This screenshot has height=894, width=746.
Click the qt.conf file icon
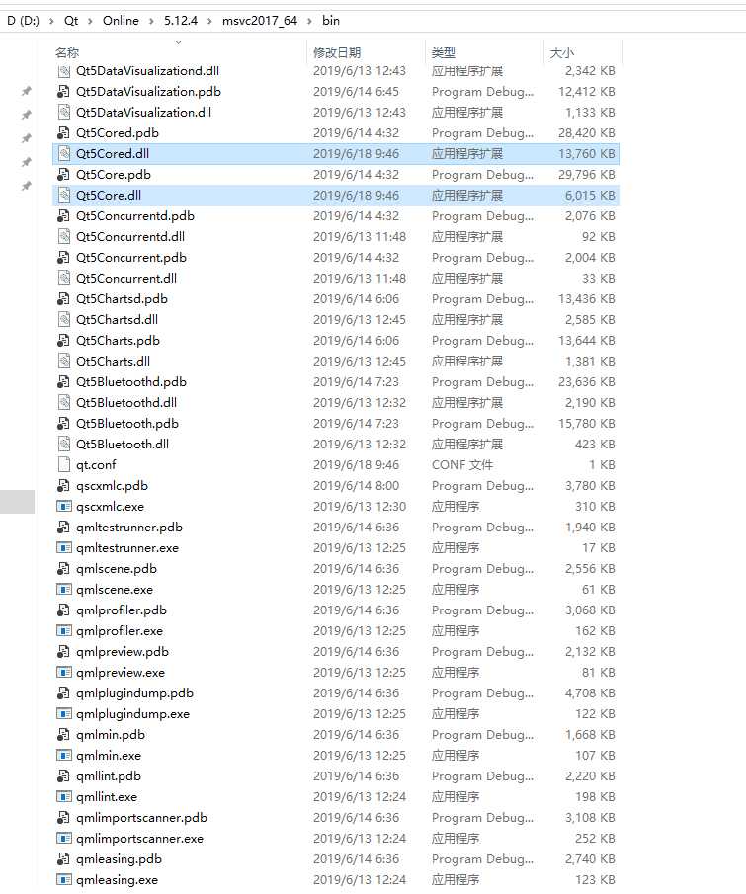(64, 464)
